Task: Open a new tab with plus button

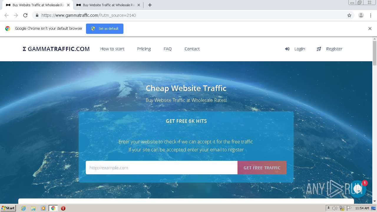Action: (x=150, y=5)
